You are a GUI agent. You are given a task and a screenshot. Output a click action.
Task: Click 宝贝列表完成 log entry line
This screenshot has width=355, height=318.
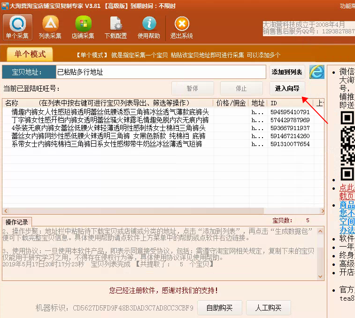click(108, 264)
